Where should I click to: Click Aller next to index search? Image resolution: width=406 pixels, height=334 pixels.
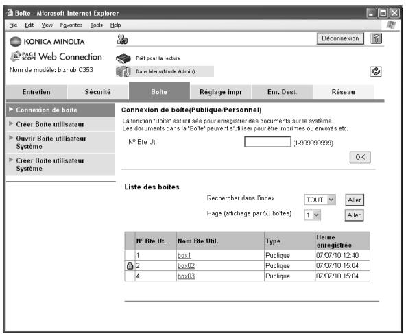354,200
